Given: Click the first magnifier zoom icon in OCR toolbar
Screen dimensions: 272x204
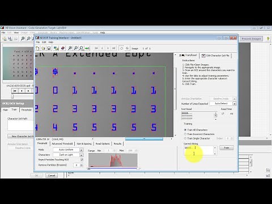Looking at the screenshot, I should (70, 48).
